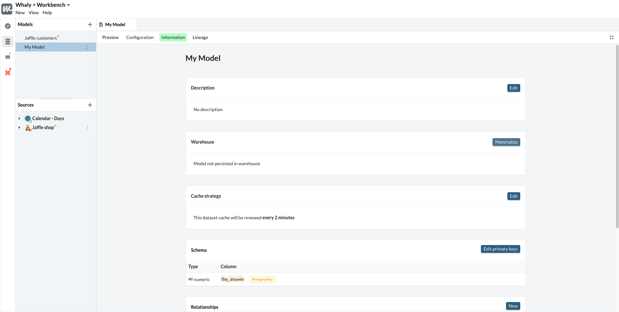Expand the Jaffle shop source tree
The image size is (619, 312).
tap(19, 128)
